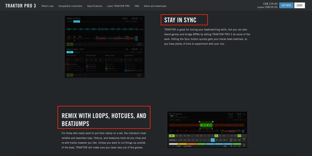This screenshot has width=312, height=156.
Task: Go to Demo and downloads
Action: coord(155,6)
